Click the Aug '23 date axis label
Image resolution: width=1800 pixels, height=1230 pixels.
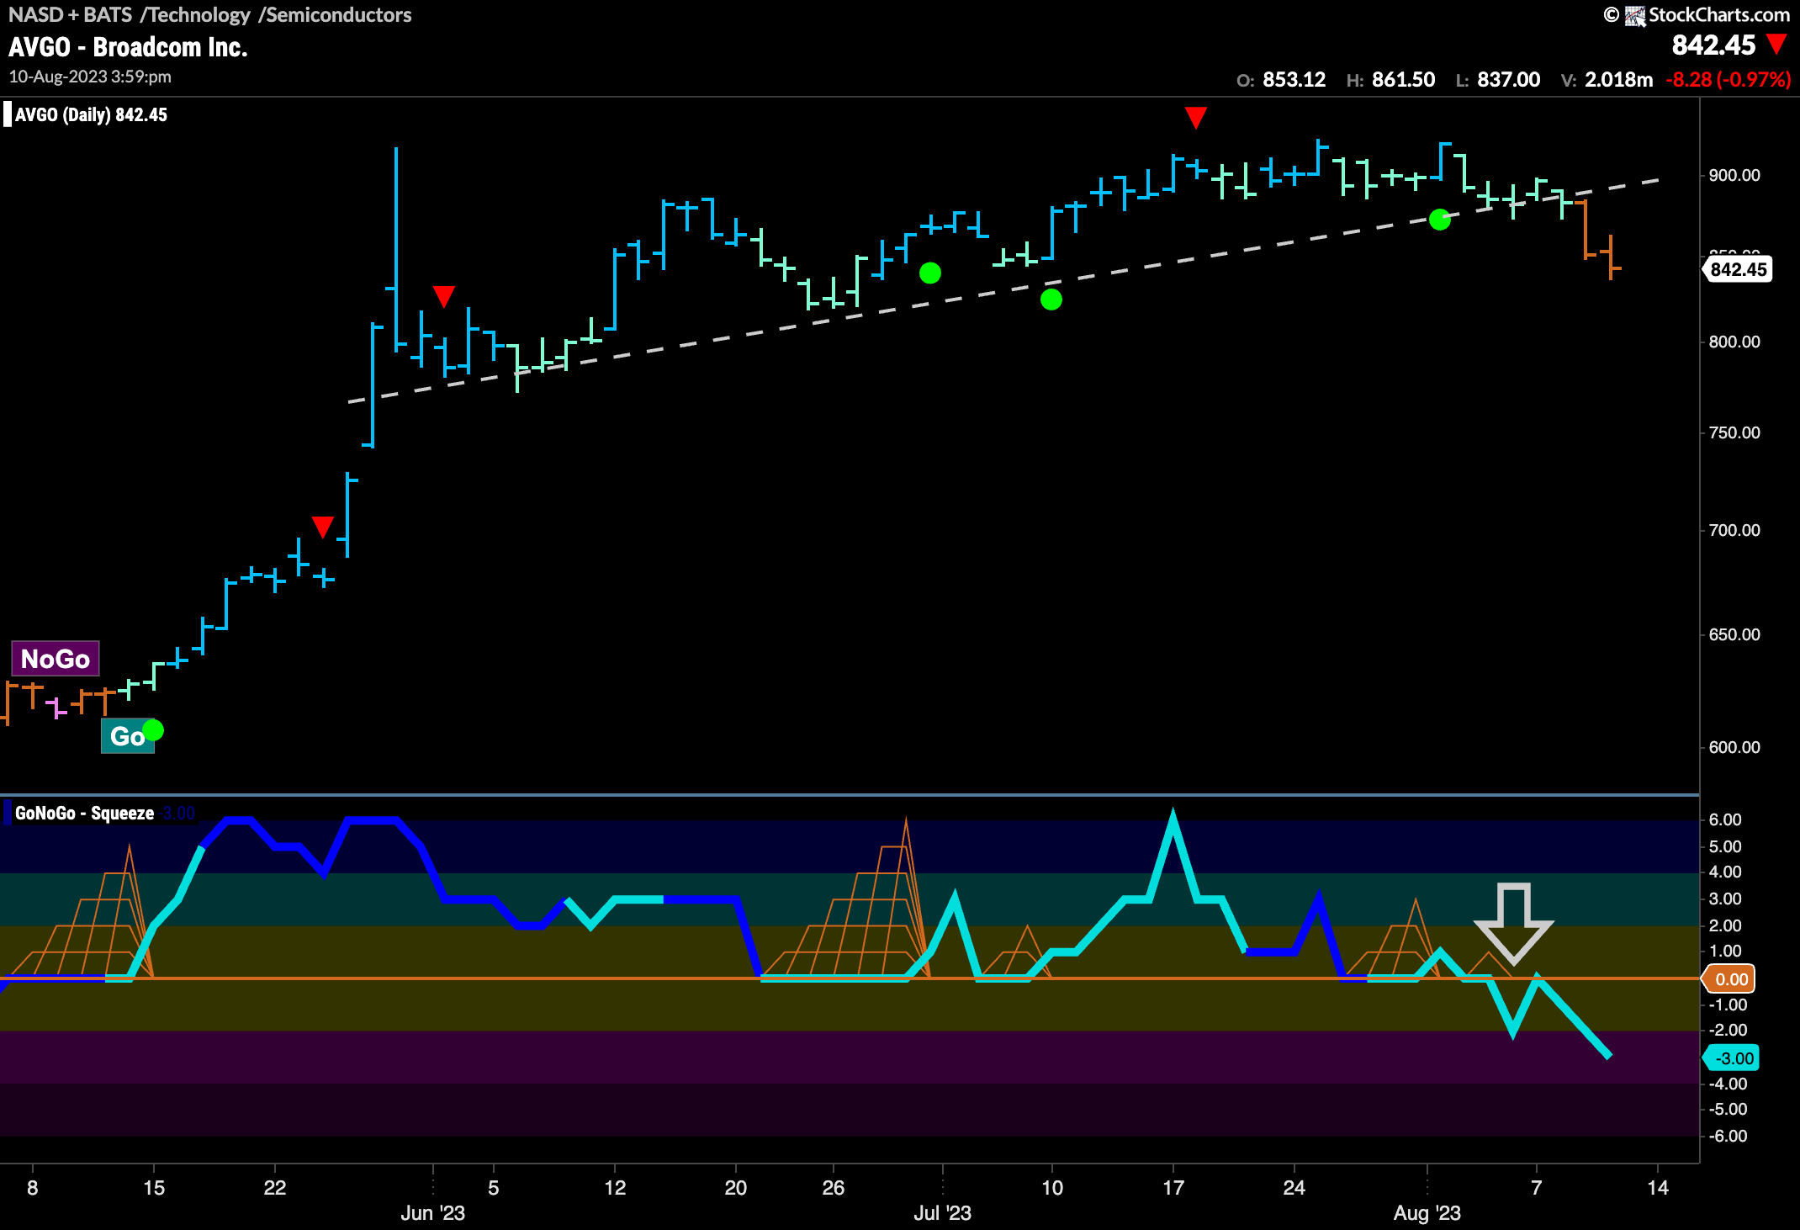(x=1427, y=1213)
